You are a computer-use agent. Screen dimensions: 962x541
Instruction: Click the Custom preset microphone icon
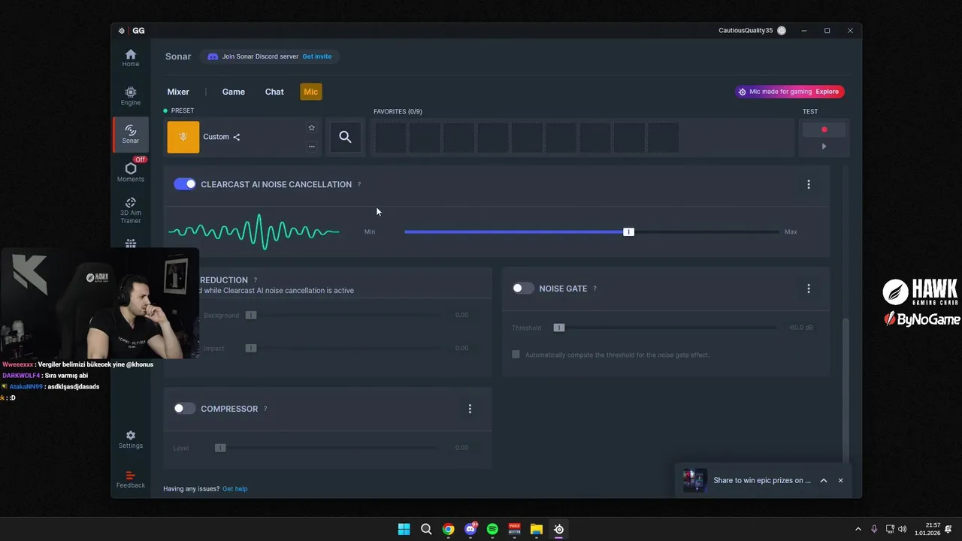(x=183, y=137)
